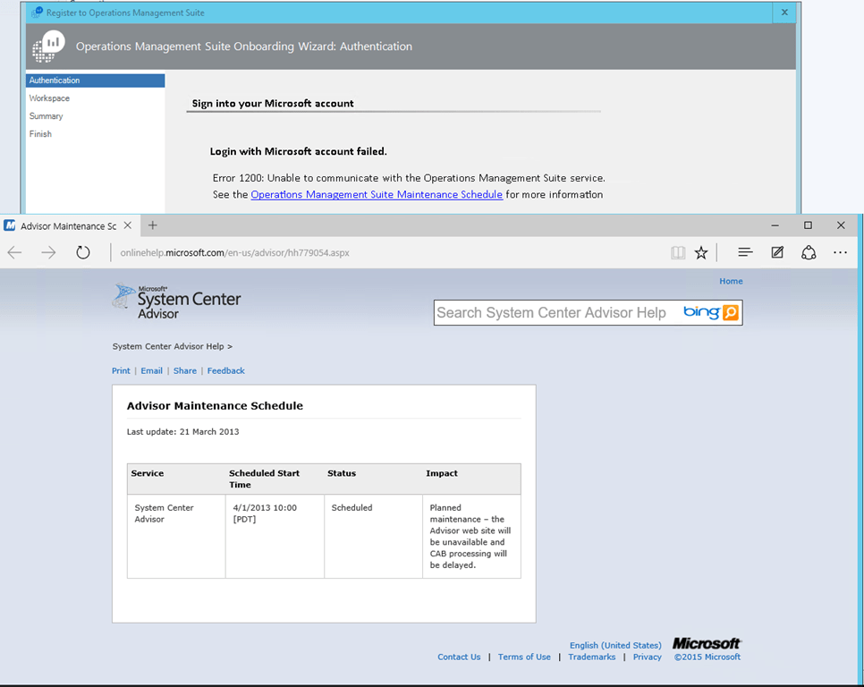
Task: Open Reading view in the browser
Action: click(x=678, y=253)
